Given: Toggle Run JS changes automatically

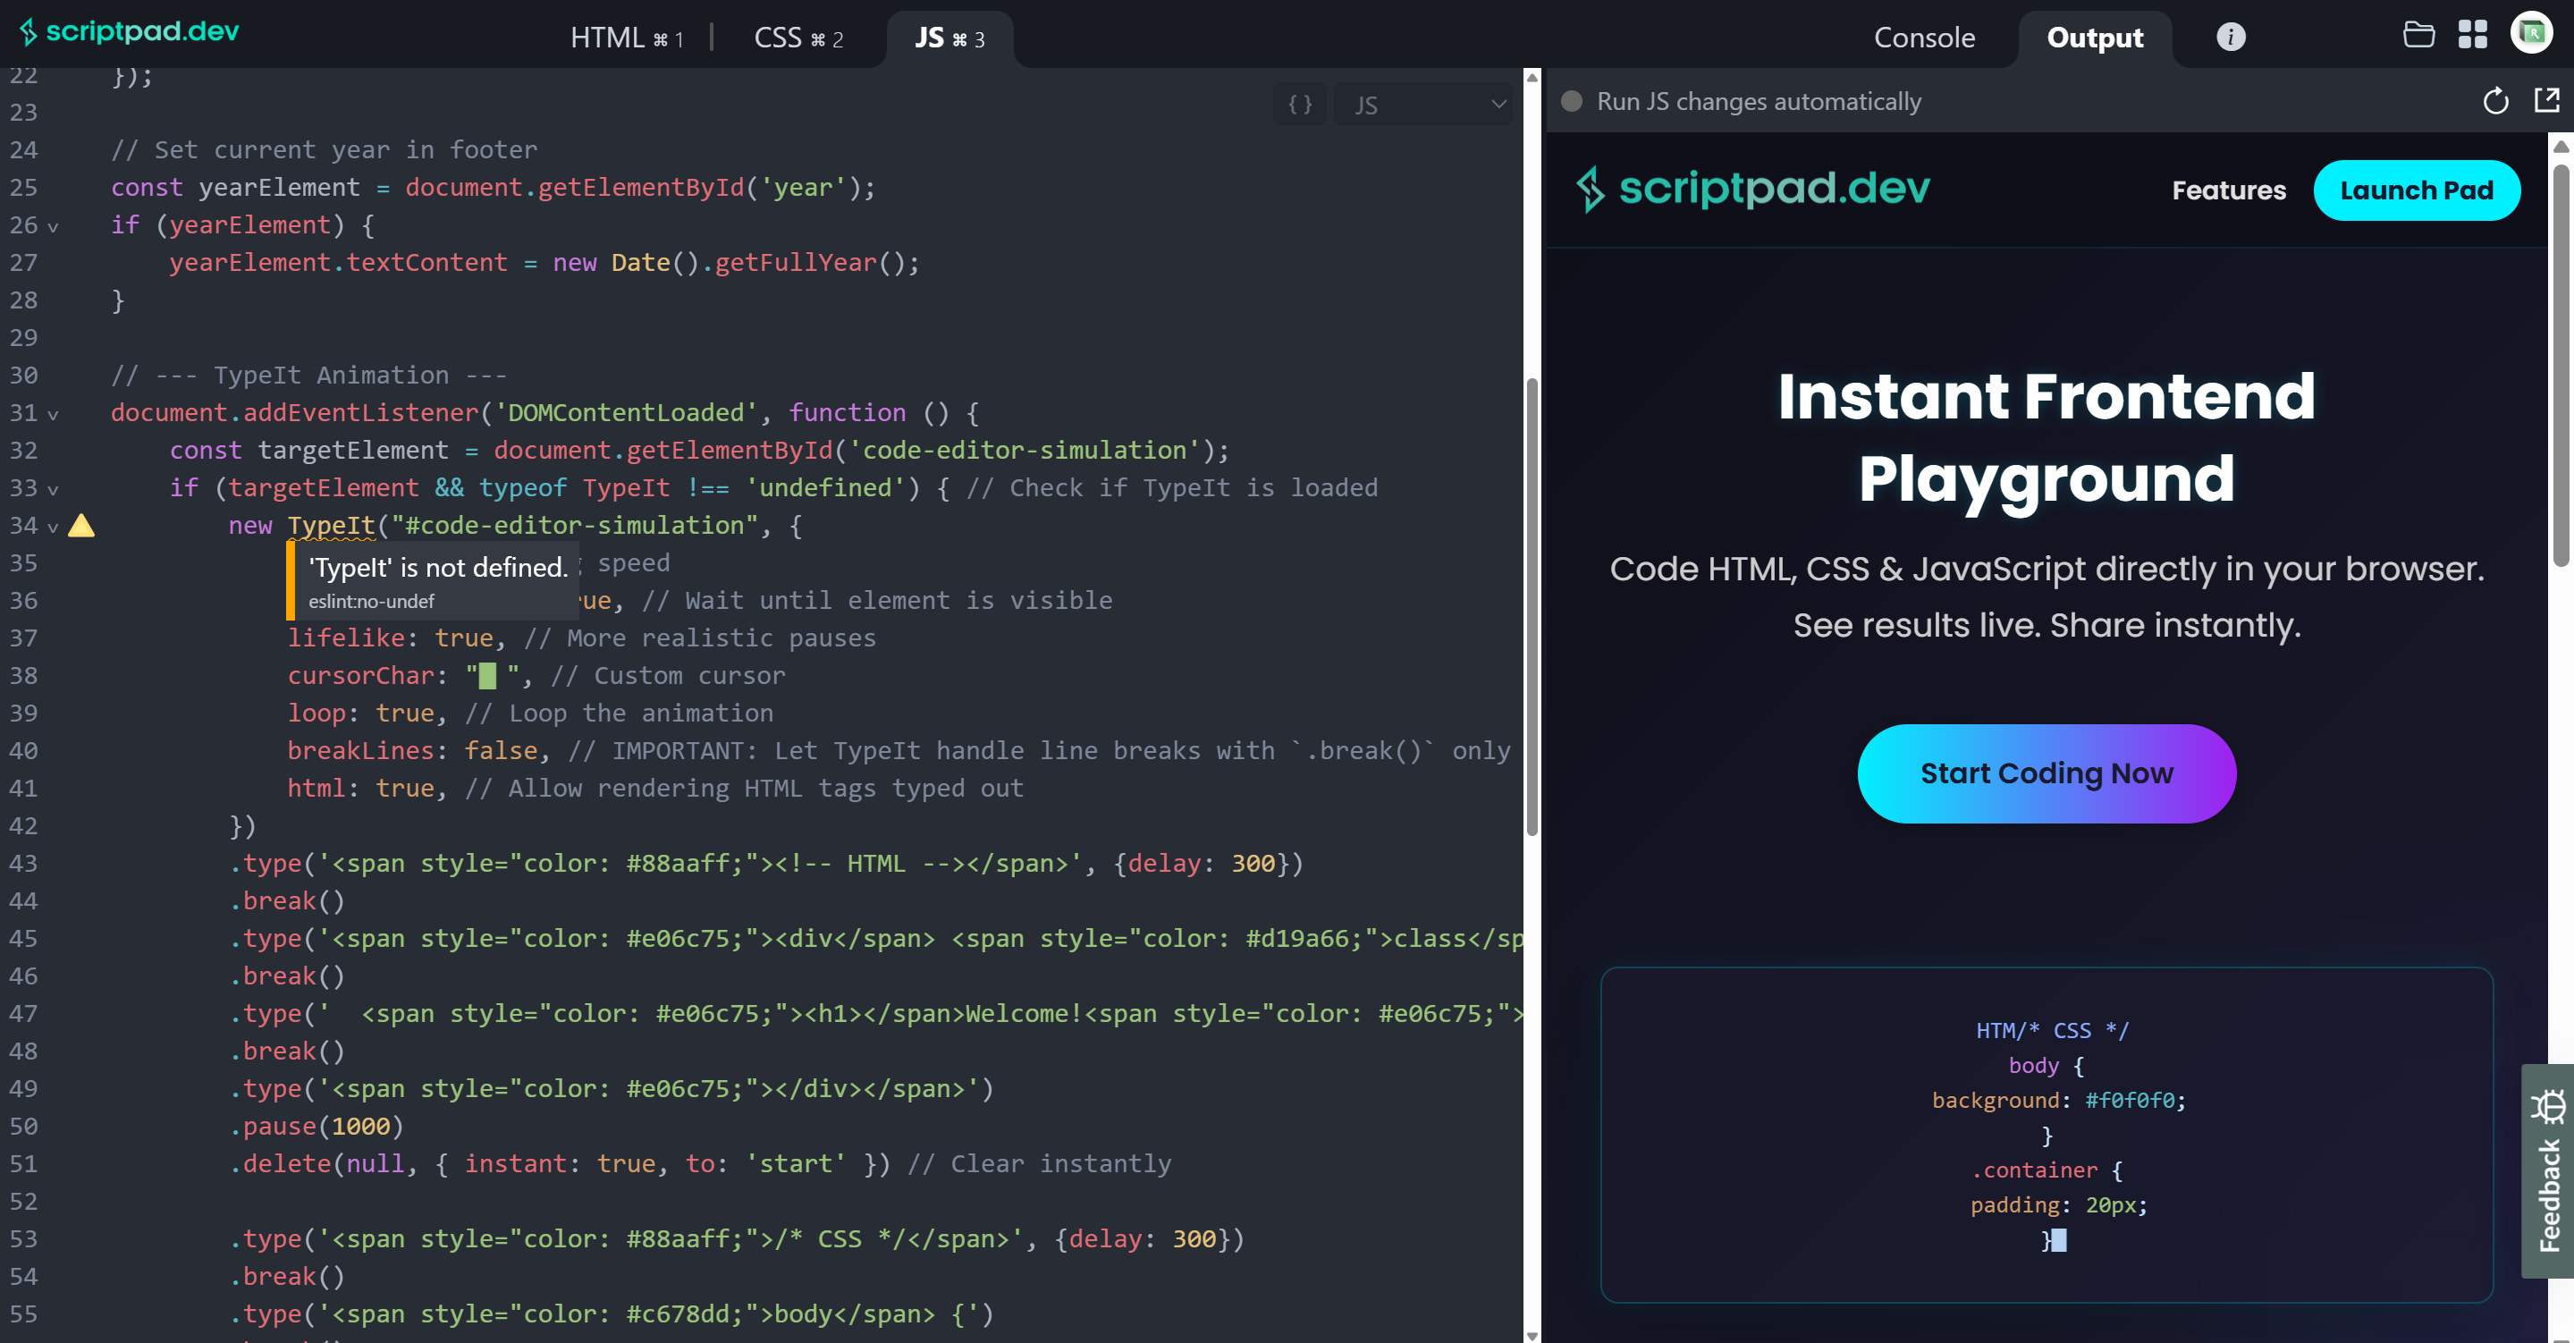Looking at the screenshot, I should pyautogui.click(x=1572, y=101).
